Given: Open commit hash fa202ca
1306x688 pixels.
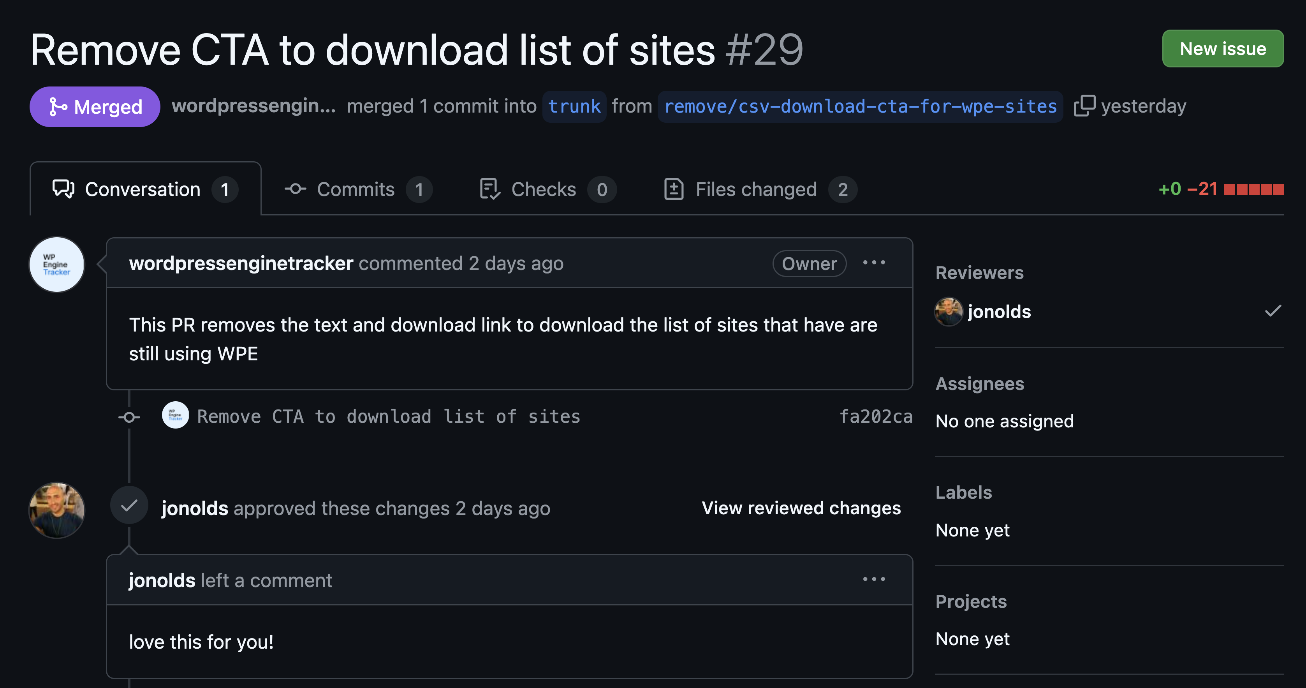Looking at the screenshot, I should click(876, 416).
